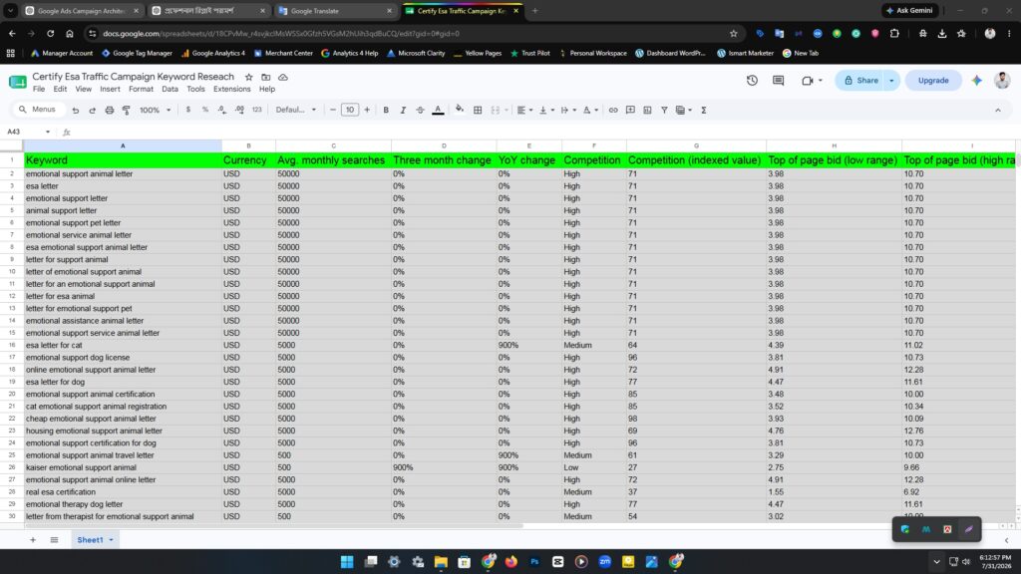Open the Sheet1 tab options arrow

pos(112,540)
